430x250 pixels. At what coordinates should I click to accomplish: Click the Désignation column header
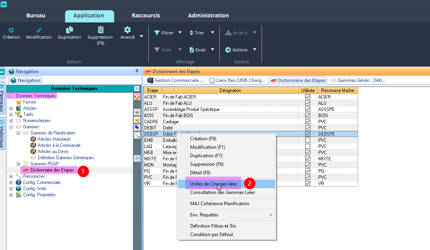pos(230,90)
